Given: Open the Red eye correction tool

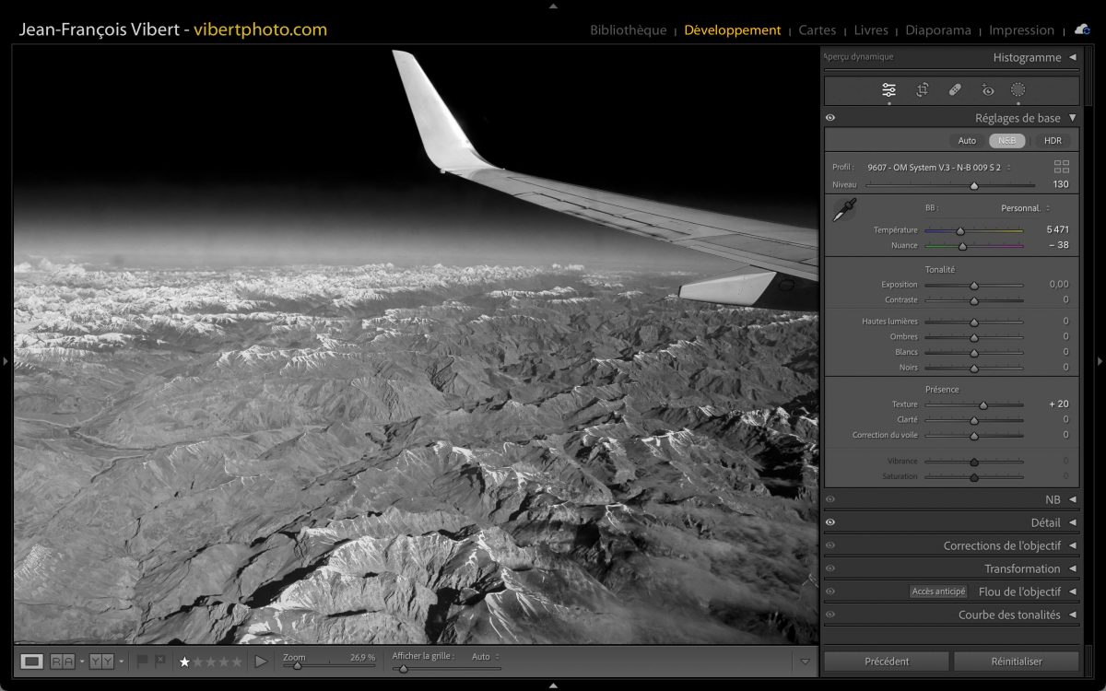Looking at the screenshot, I should [987, 89].
